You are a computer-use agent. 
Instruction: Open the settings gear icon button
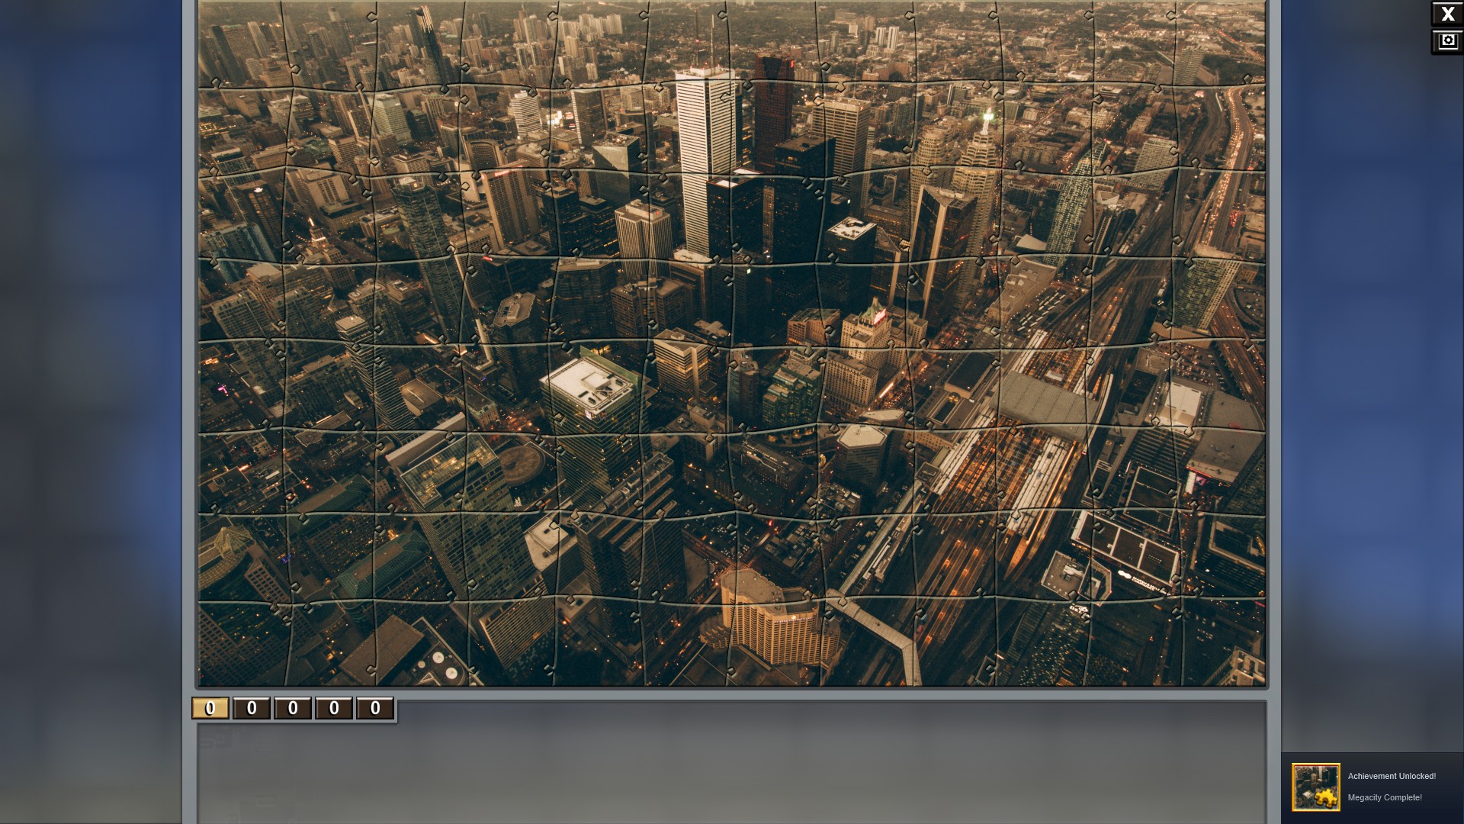1446,41
